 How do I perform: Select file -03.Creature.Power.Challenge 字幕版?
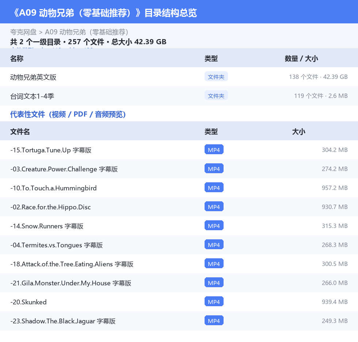coord(64,169)
